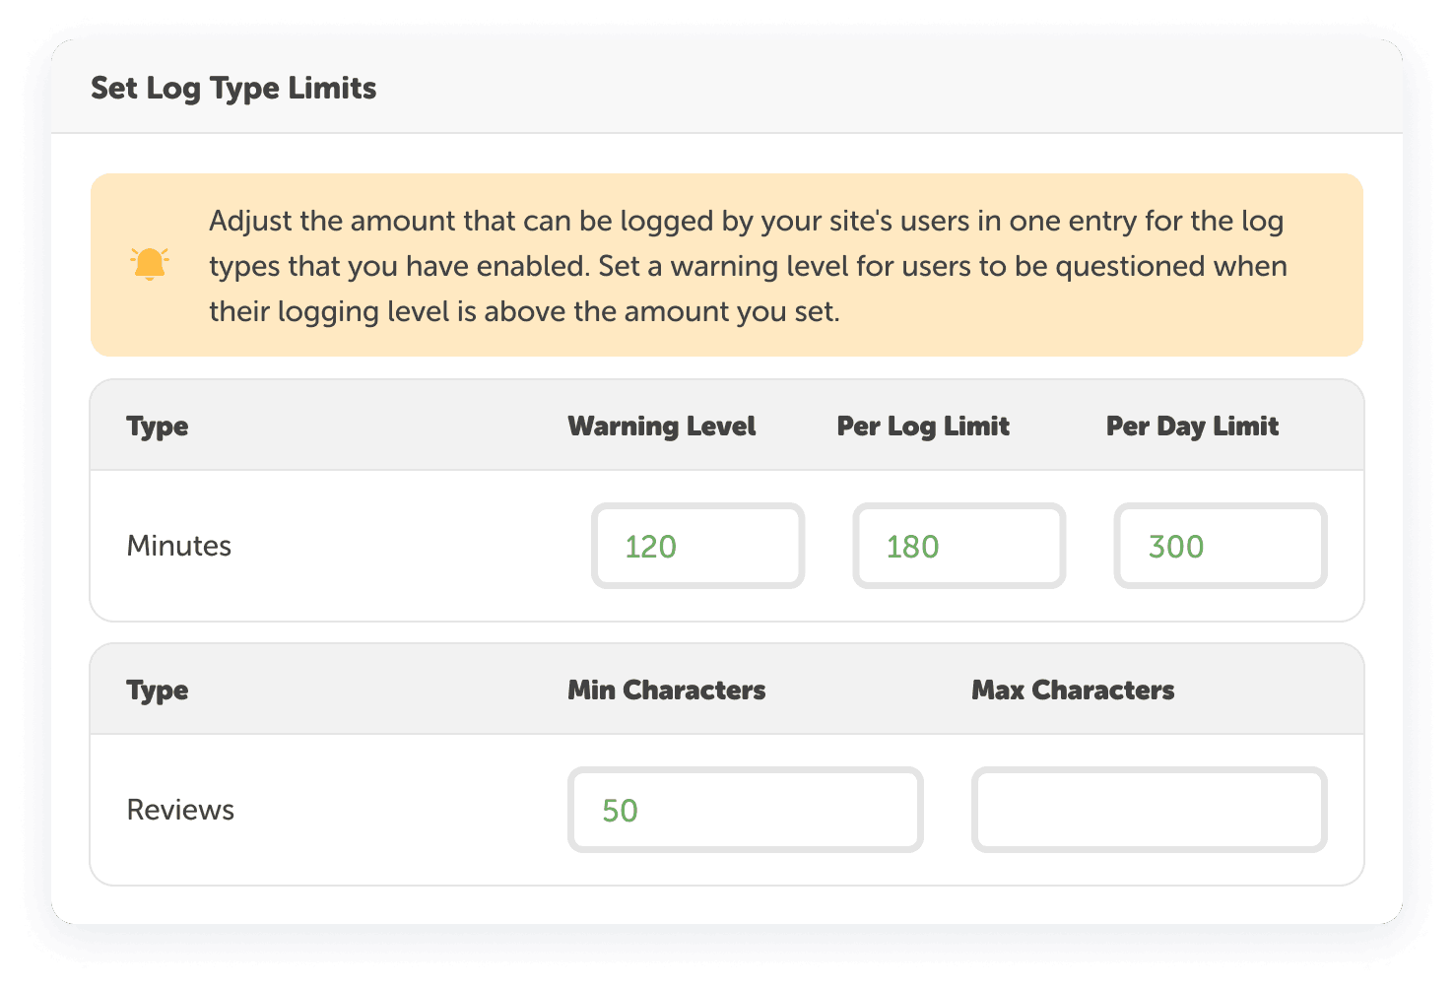Click the value 120 in Warning Level
The image size is (1454, 987).
pos(652,546)
